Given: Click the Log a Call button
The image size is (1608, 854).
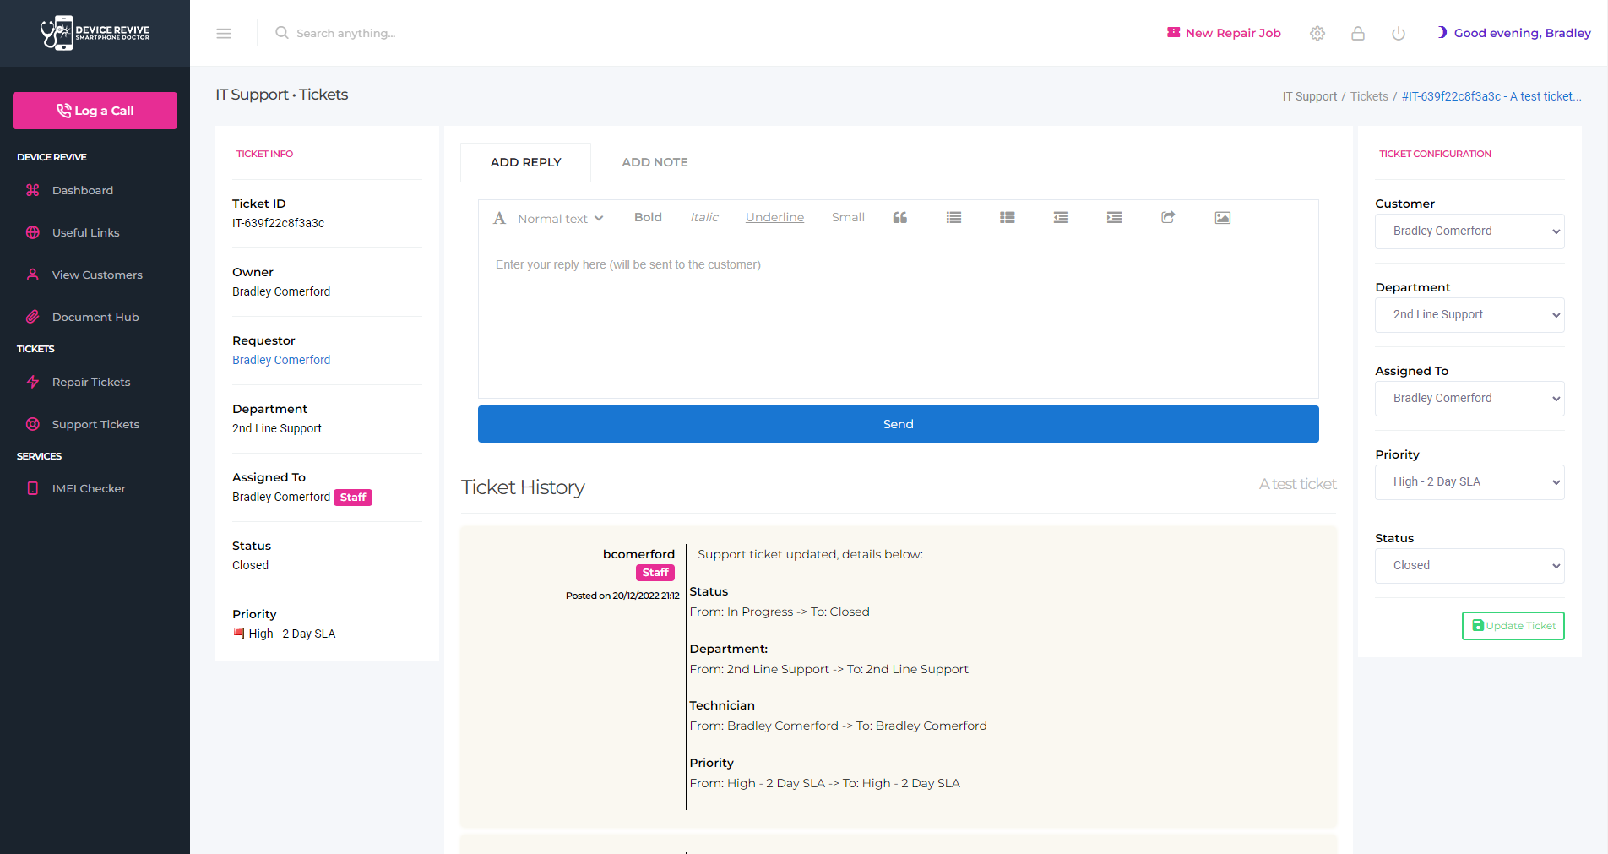Looking at the screenshot, I should click(x=95, y=111).
